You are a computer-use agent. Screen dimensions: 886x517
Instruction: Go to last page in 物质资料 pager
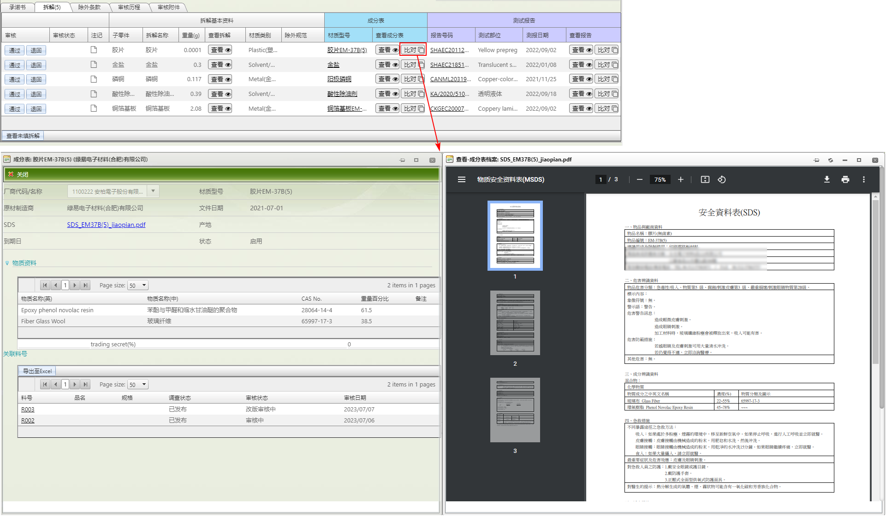point(85,285)
